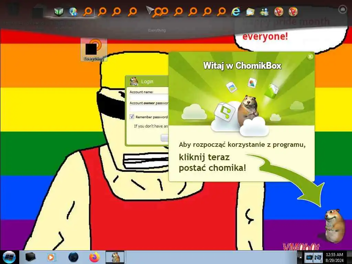Open the globe network icon in the top dock

pos(73,11)
